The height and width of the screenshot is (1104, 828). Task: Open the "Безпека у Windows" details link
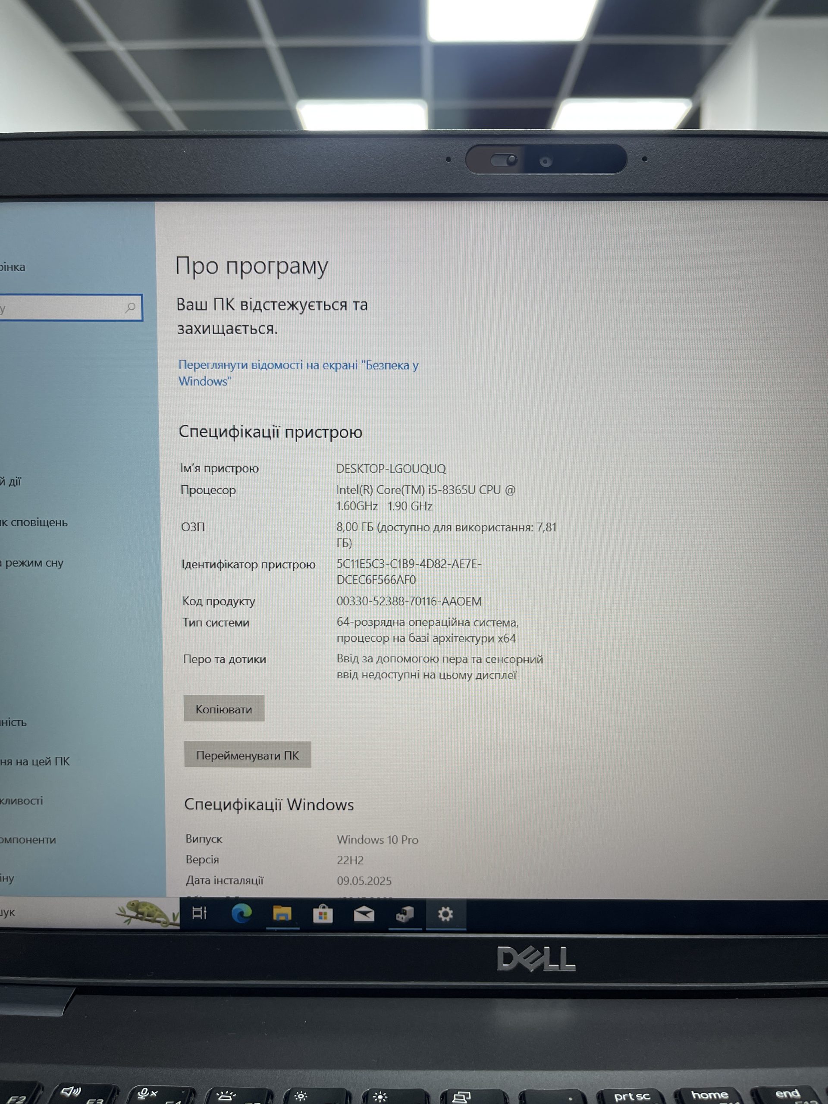(x=298, y=373)
